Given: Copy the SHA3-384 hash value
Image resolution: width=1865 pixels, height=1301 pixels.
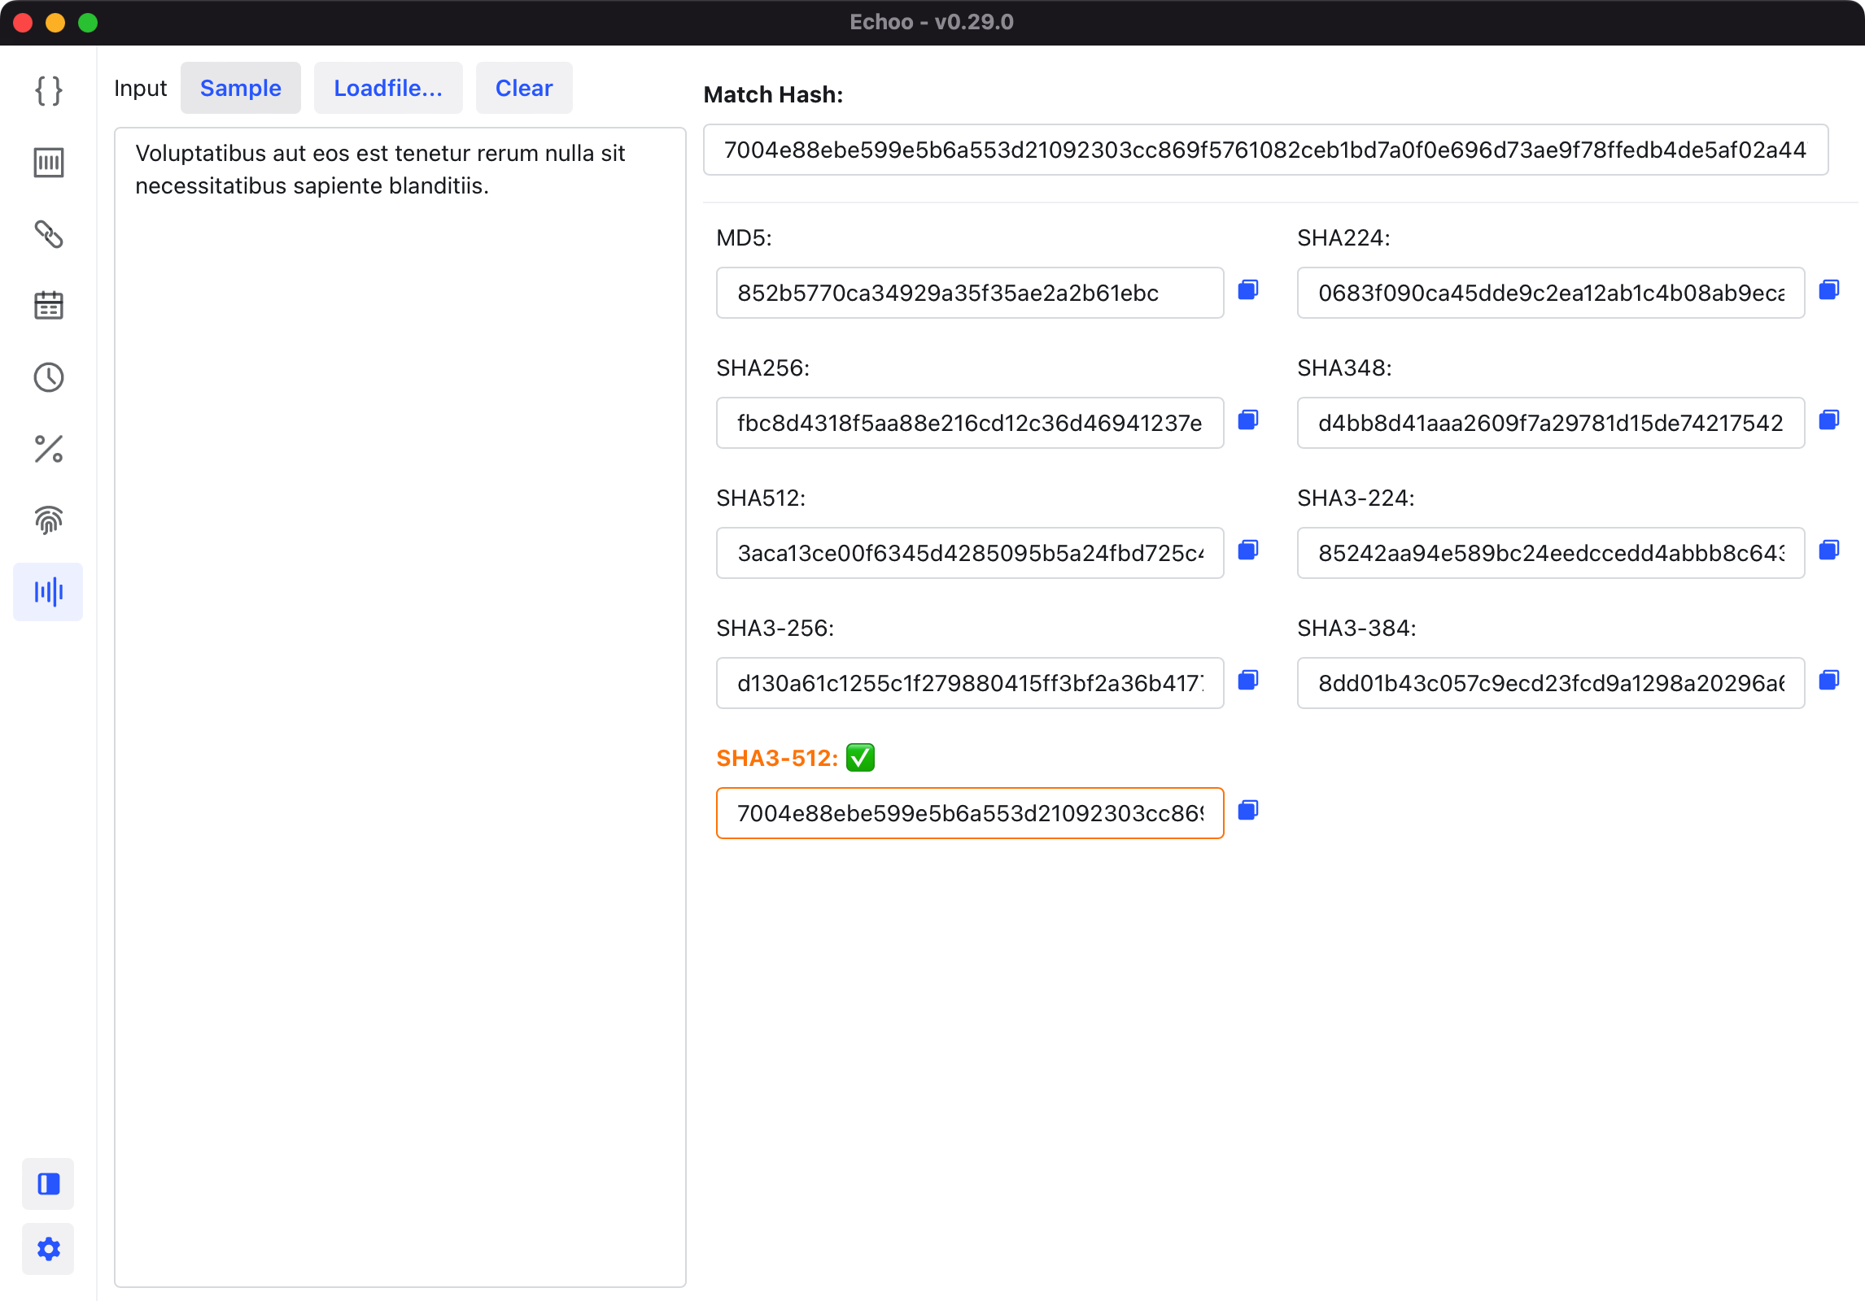Looking at the screenshot, I should pyautogui.click(x=1829, y=681).
